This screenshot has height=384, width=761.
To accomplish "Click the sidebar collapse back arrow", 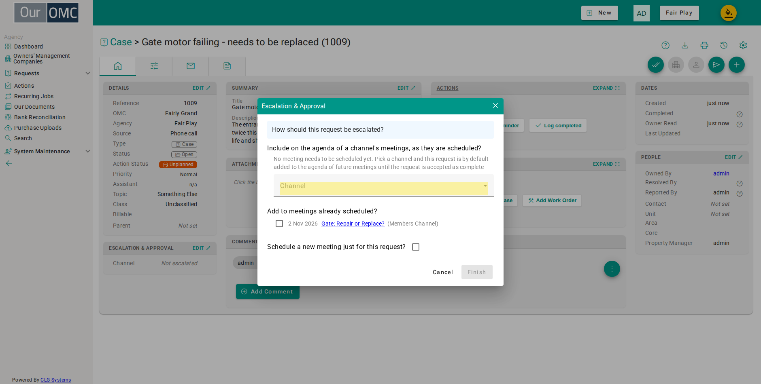I will 9,163.
